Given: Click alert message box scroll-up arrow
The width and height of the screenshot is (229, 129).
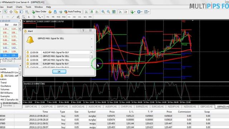Looking at the screenshot, I should coord(92,39).
